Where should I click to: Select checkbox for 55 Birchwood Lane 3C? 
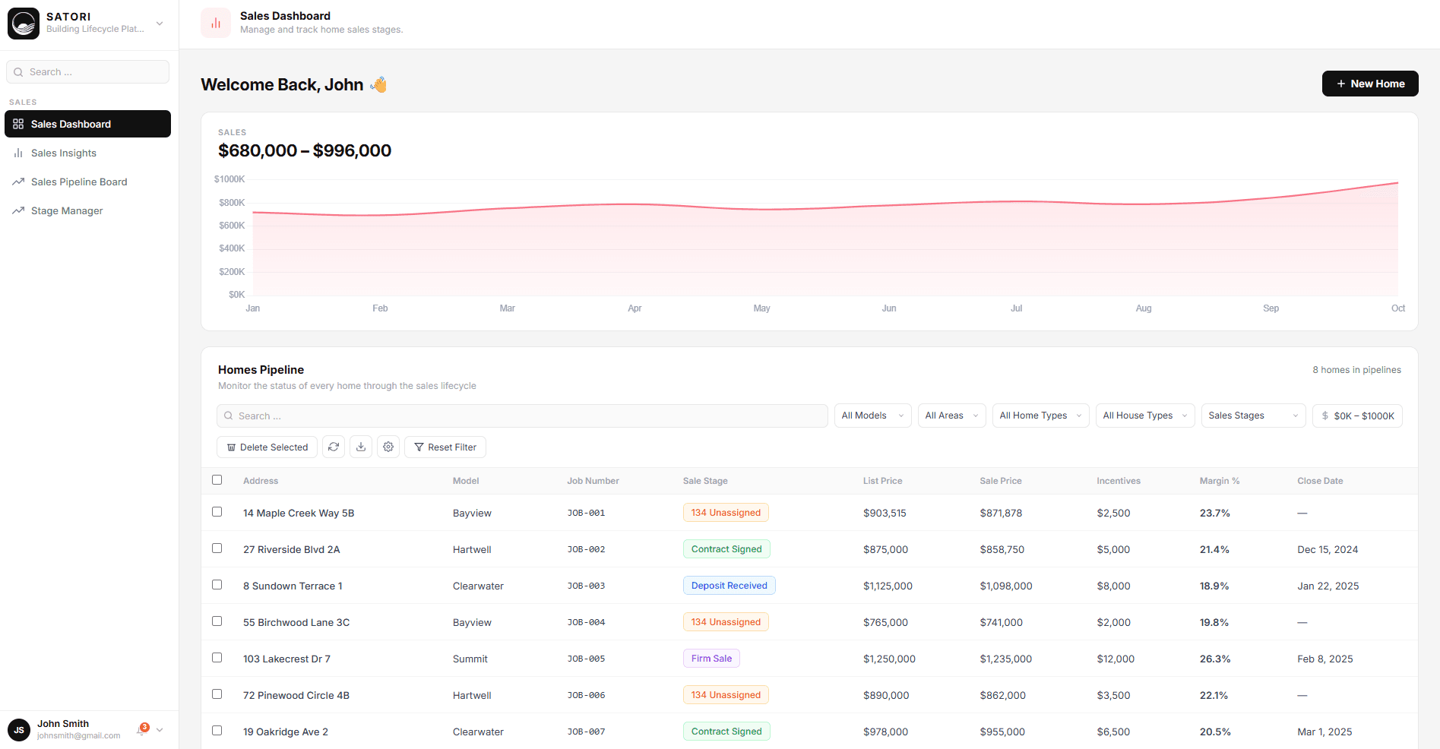point(217,621)
